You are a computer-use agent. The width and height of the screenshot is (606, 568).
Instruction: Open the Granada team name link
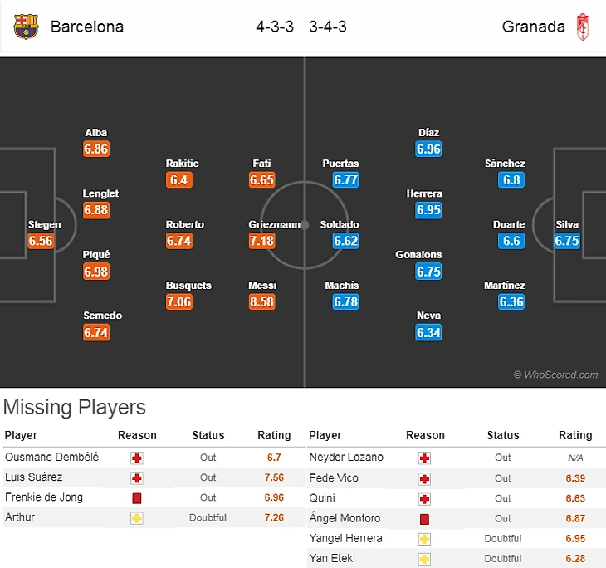click(534, 27)
